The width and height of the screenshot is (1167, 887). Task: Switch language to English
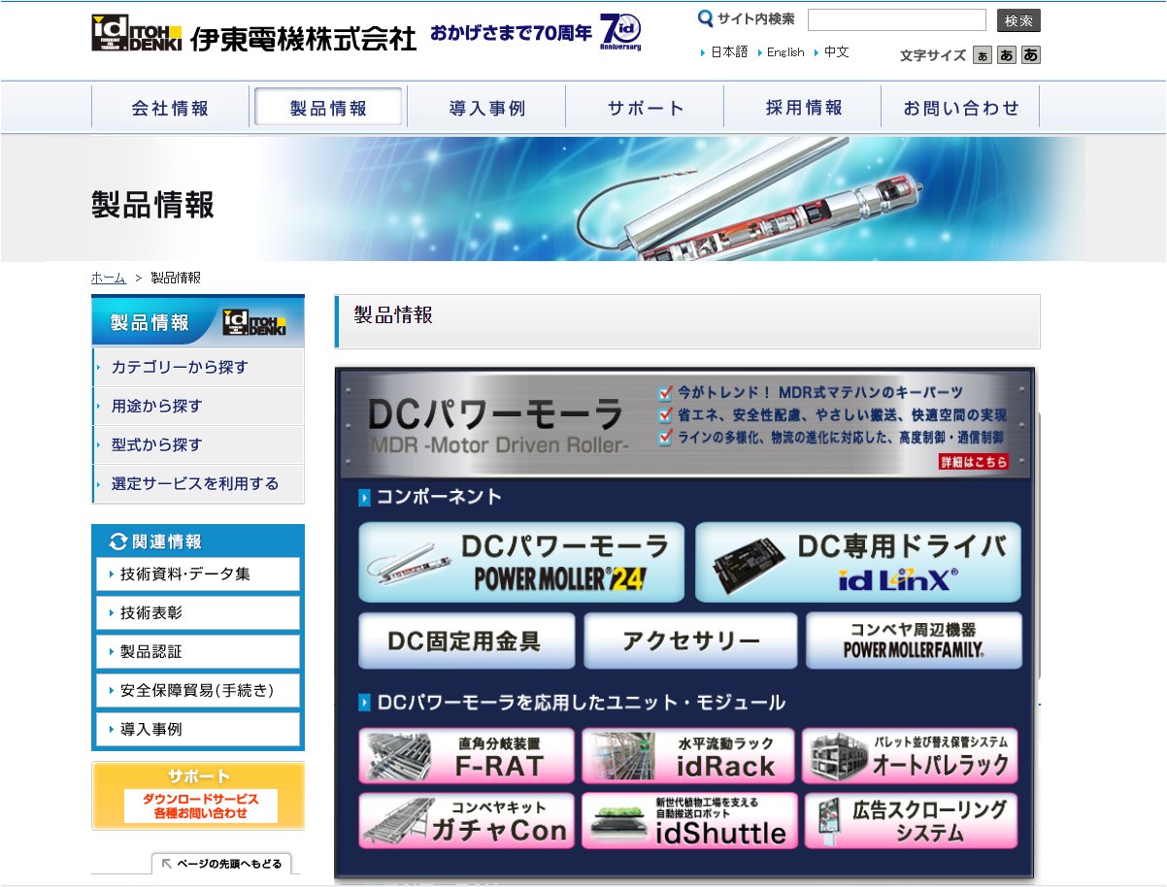[784, 52]
